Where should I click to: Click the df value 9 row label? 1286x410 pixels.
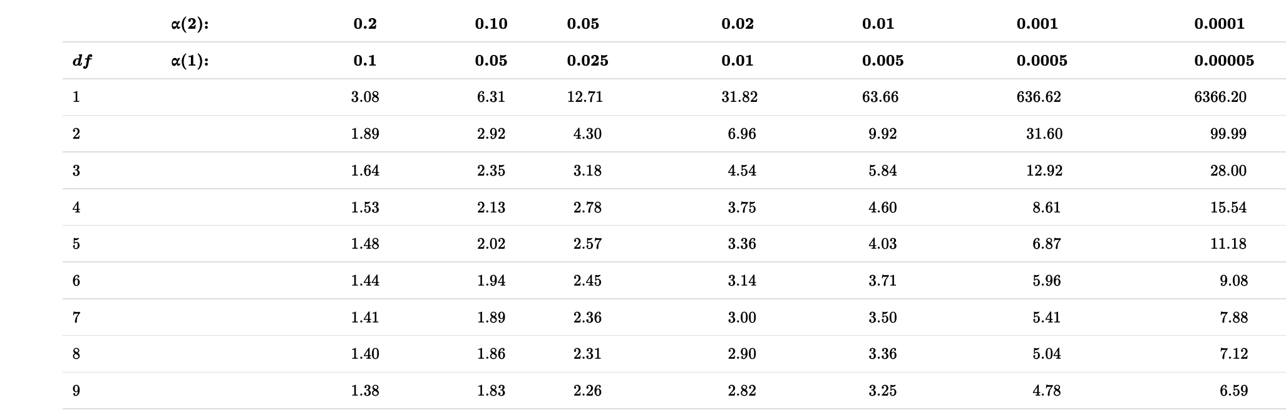[76, 391]
